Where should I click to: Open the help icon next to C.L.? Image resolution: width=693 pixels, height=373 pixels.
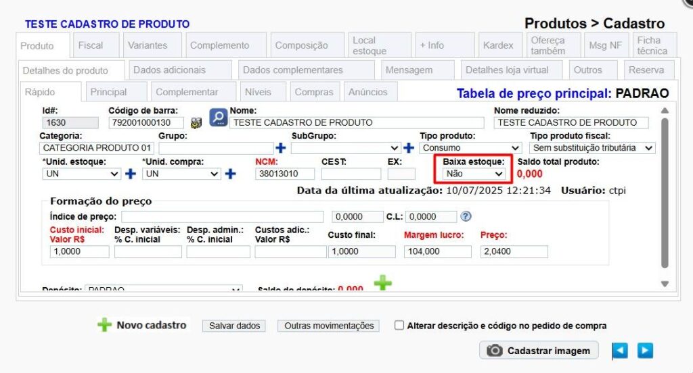coord(466,216)
